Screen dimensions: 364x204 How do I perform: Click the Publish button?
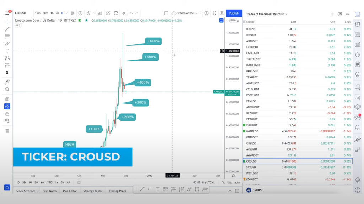[x=234, y=13]
